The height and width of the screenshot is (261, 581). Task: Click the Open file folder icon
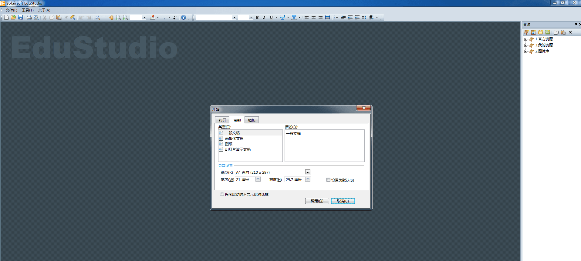coord(13,18)
